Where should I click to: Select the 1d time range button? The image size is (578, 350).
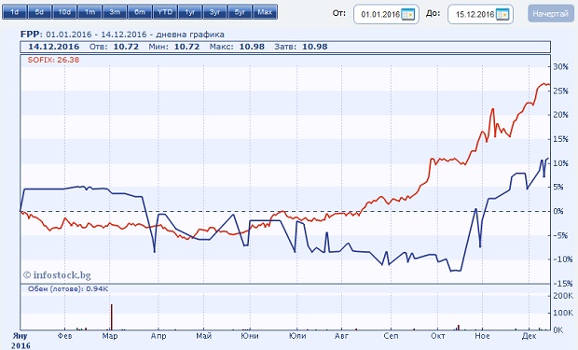[14, 12]
